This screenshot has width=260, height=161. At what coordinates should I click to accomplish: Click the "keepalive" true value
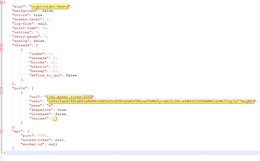pos(62,110)
